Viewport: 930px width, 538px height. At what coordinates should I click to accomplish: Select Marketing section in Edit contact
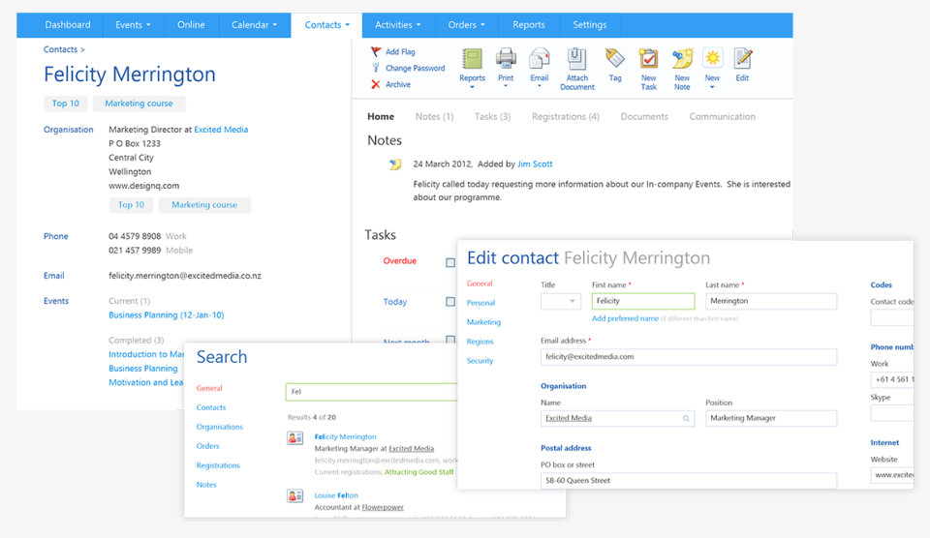483,322
